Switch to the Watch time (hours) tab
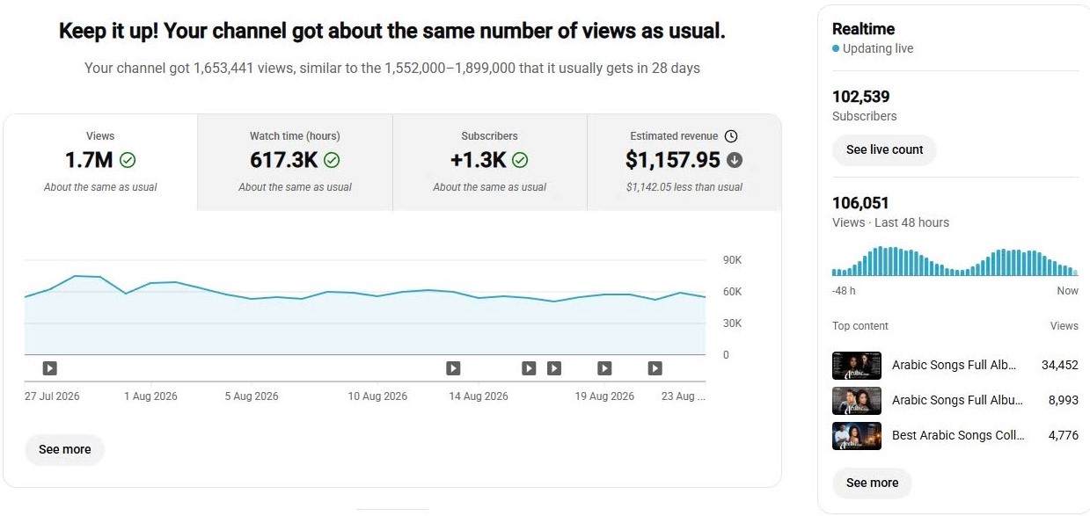 tap(295, 163)
